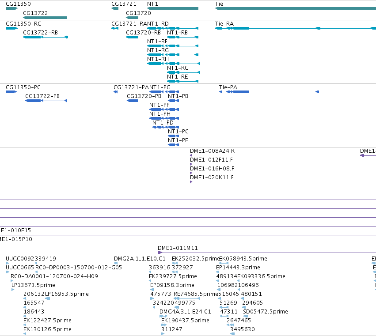Click the 165547 EST label
The width and height of the screenshot is (376, 336).
pos(34,303)
